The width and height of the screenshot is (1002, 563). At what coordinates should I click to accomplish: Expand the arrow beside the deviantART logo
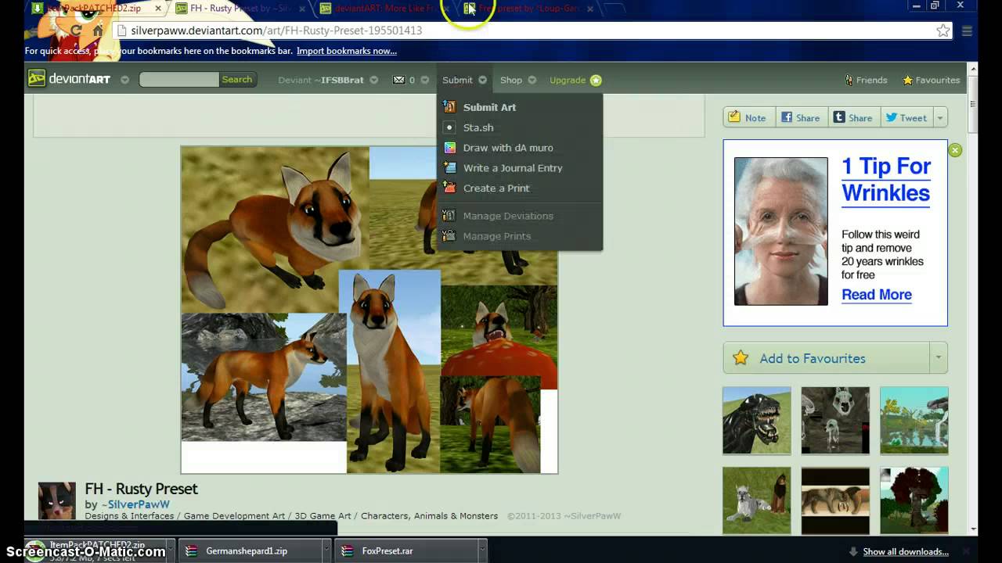[x=124, y=80]
